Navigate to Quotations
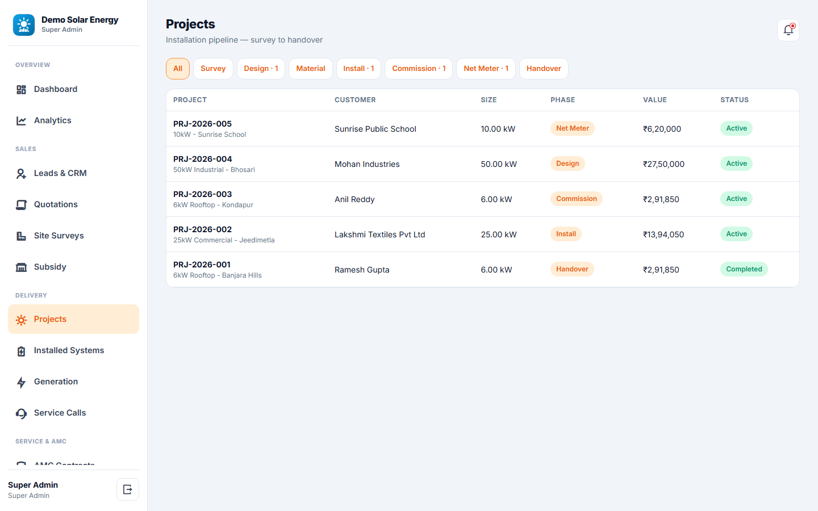818x511 pixels. click(x=73, y=205)
